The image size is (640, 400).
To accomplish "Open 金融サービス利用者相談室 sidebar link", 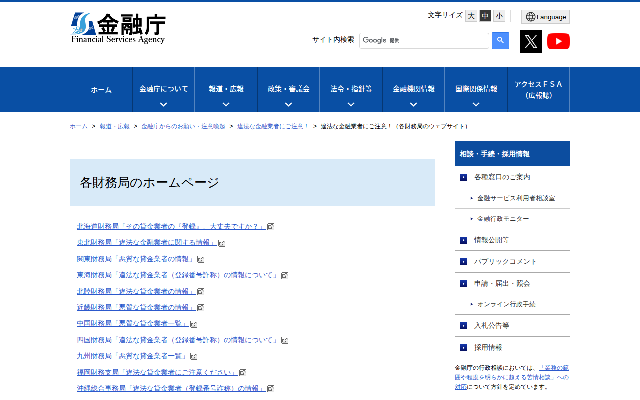I will point(512,198).
